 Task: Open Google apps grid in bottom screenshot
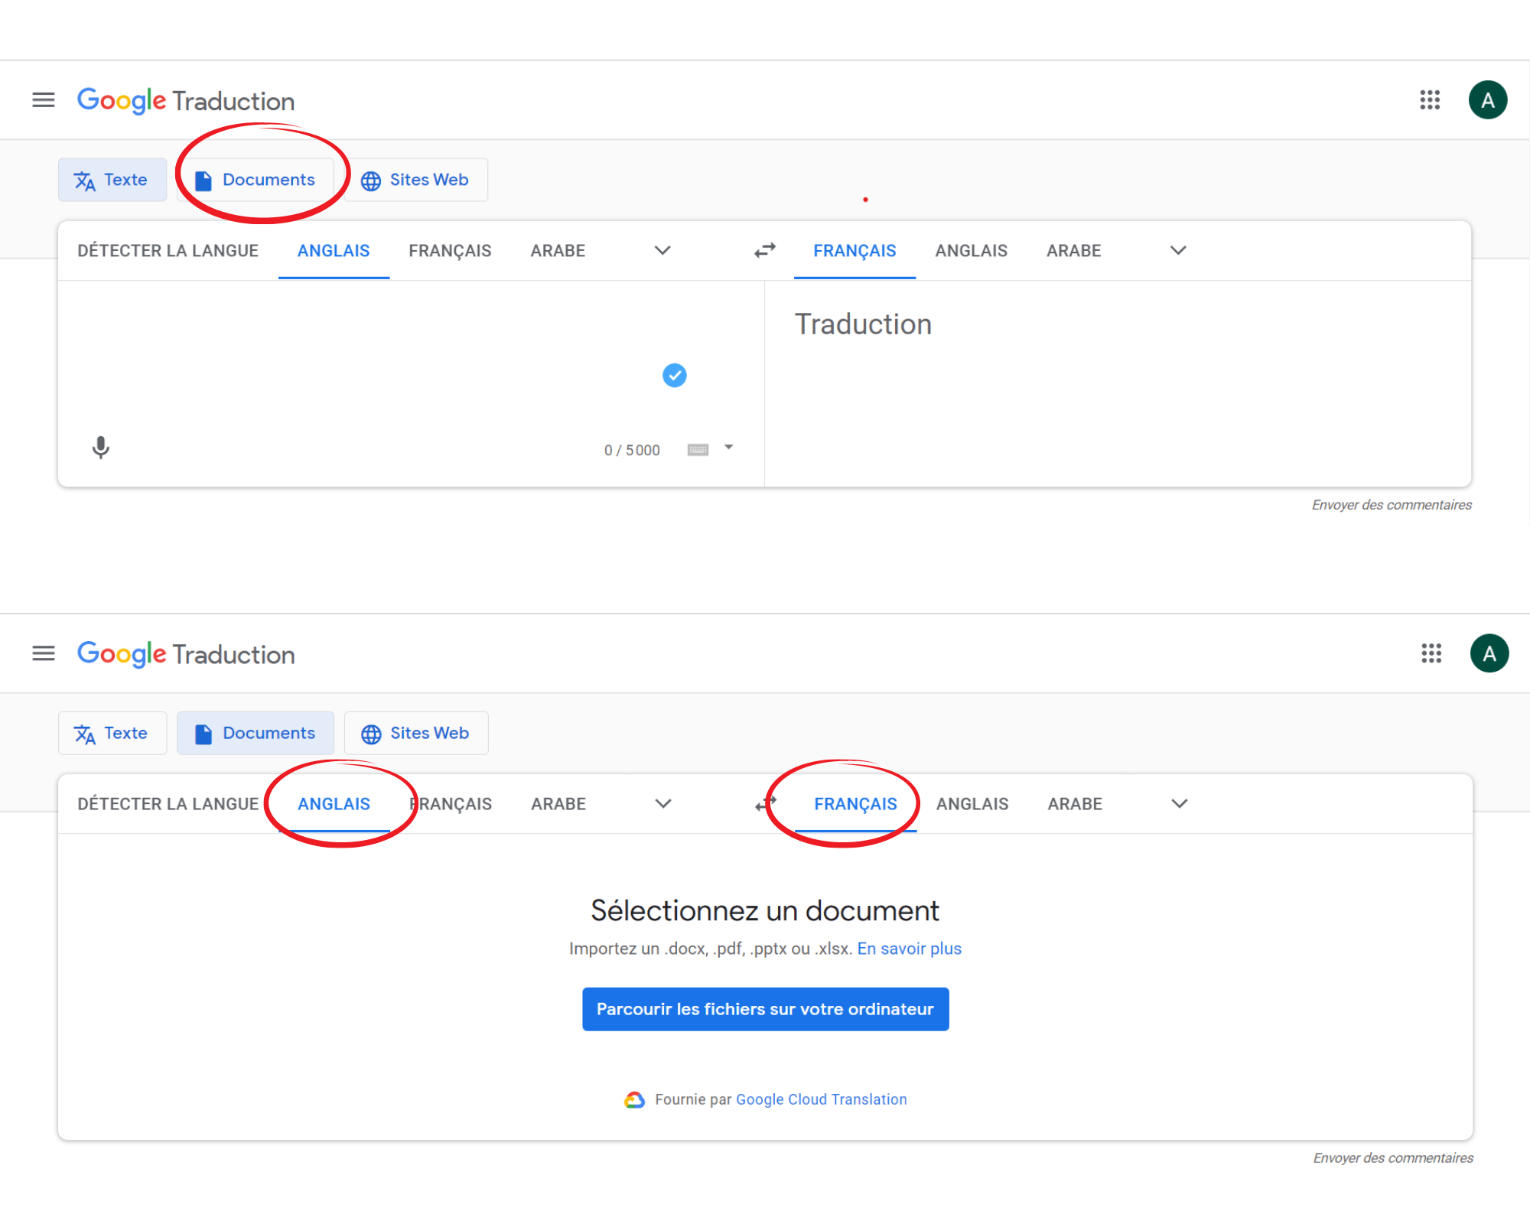click(1431, 653)
